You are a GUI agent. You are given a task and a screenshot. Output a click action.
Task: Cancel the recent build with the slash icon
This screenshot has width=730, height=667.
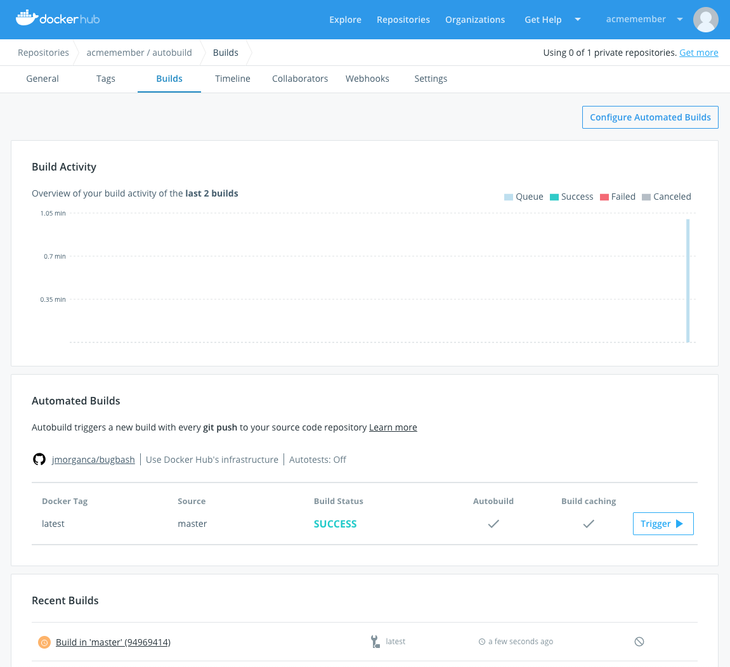pyautogui.click(x=639, y=641)
